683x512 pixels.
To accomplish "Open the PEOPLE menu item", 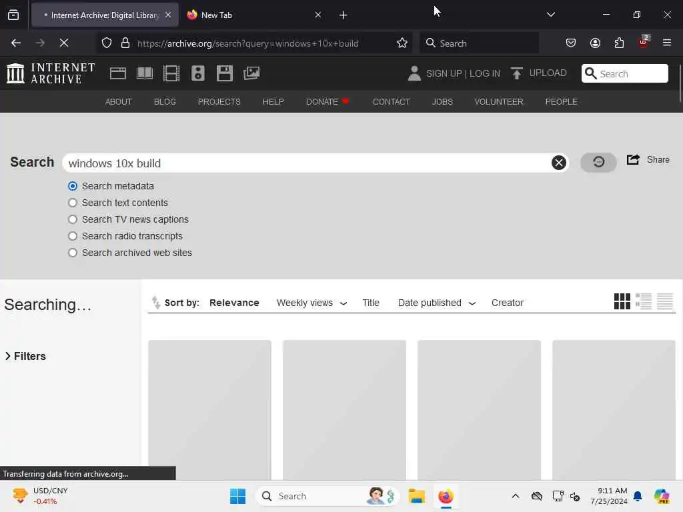I will (561, 101).
